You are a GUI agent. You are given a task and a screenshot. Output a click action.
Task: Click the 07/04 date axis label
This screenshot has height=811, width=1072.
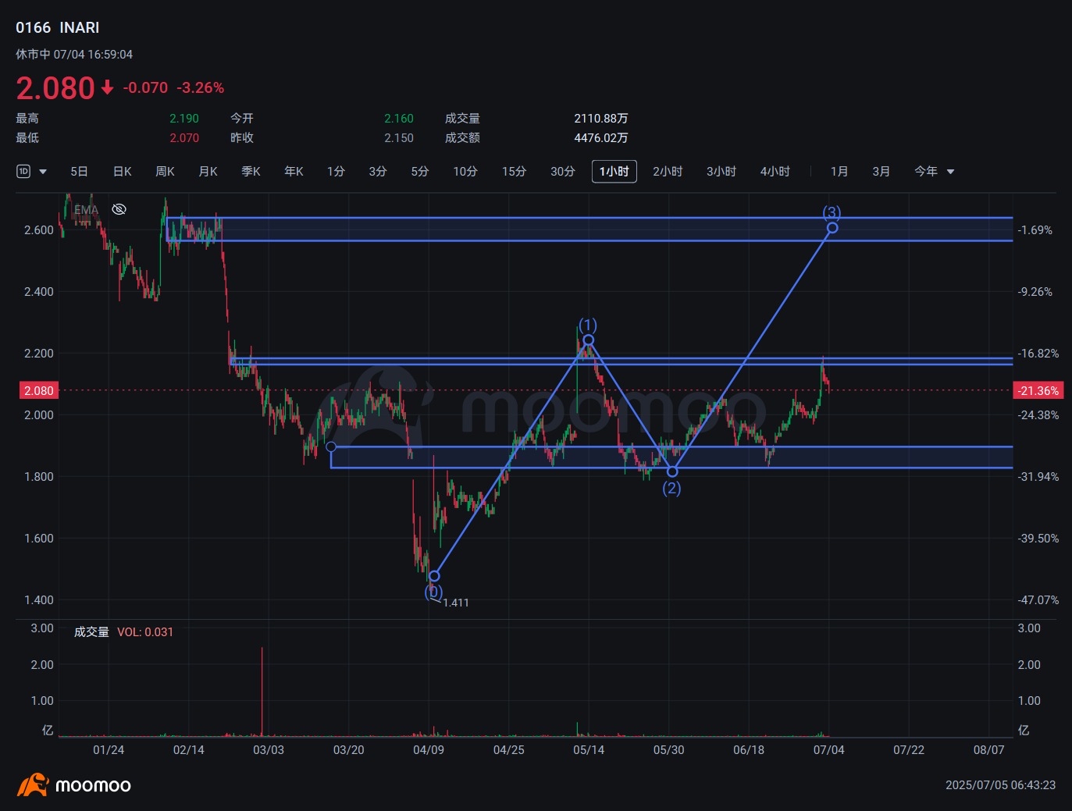point(828,749)
